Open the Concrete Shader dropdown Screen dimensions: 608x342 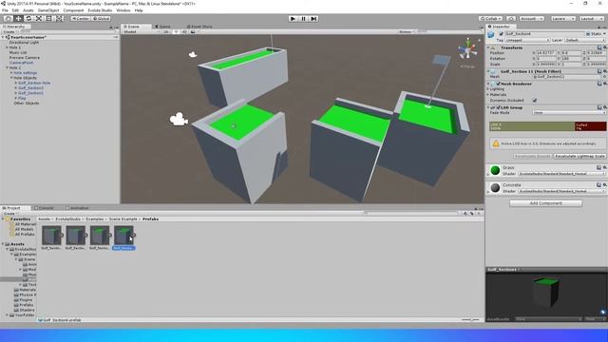[x=561, y=191]
